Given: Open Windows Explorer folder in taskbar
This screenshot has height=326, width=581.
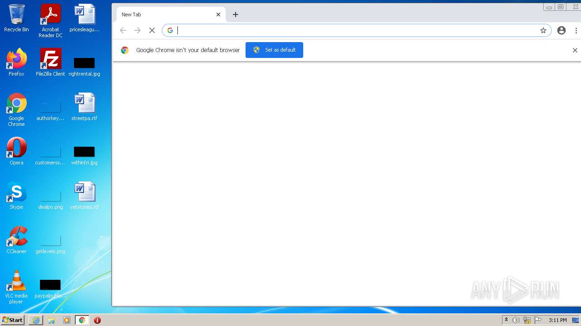Looking at the screenshot, I should pyautogui.click(x=51, y=320).
